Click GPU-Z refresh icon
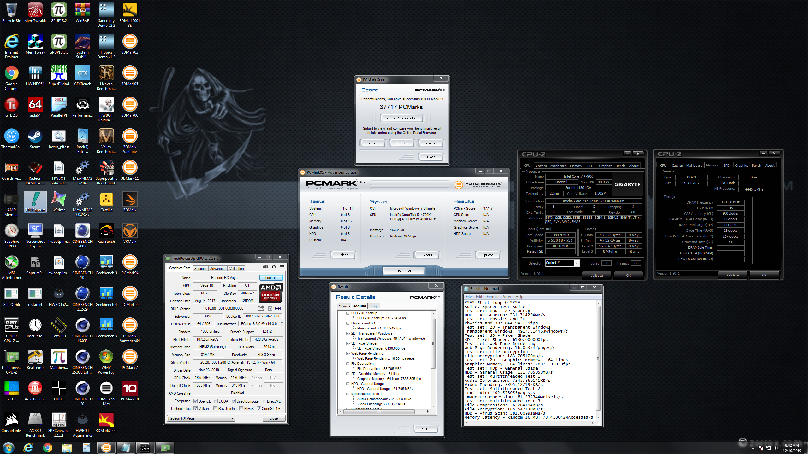The image size is (808, 454). click(274, 267)
